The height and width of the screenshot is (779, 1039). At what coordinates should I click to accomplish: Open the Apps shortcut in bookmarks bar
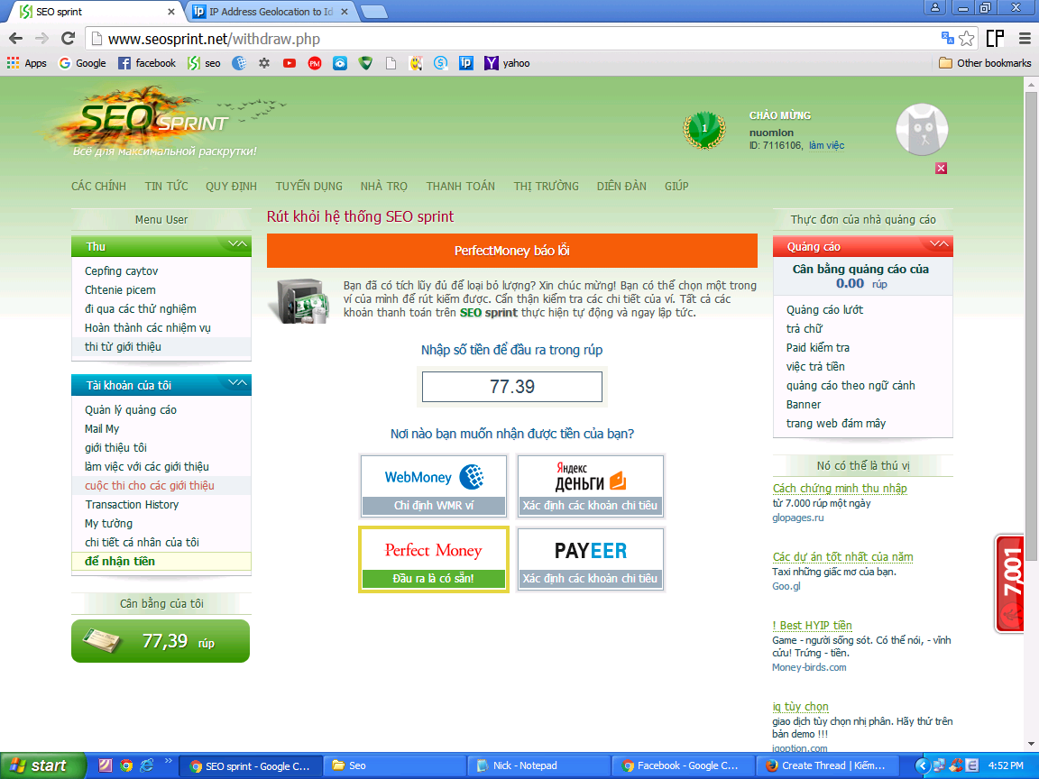[x=26, y=63]
